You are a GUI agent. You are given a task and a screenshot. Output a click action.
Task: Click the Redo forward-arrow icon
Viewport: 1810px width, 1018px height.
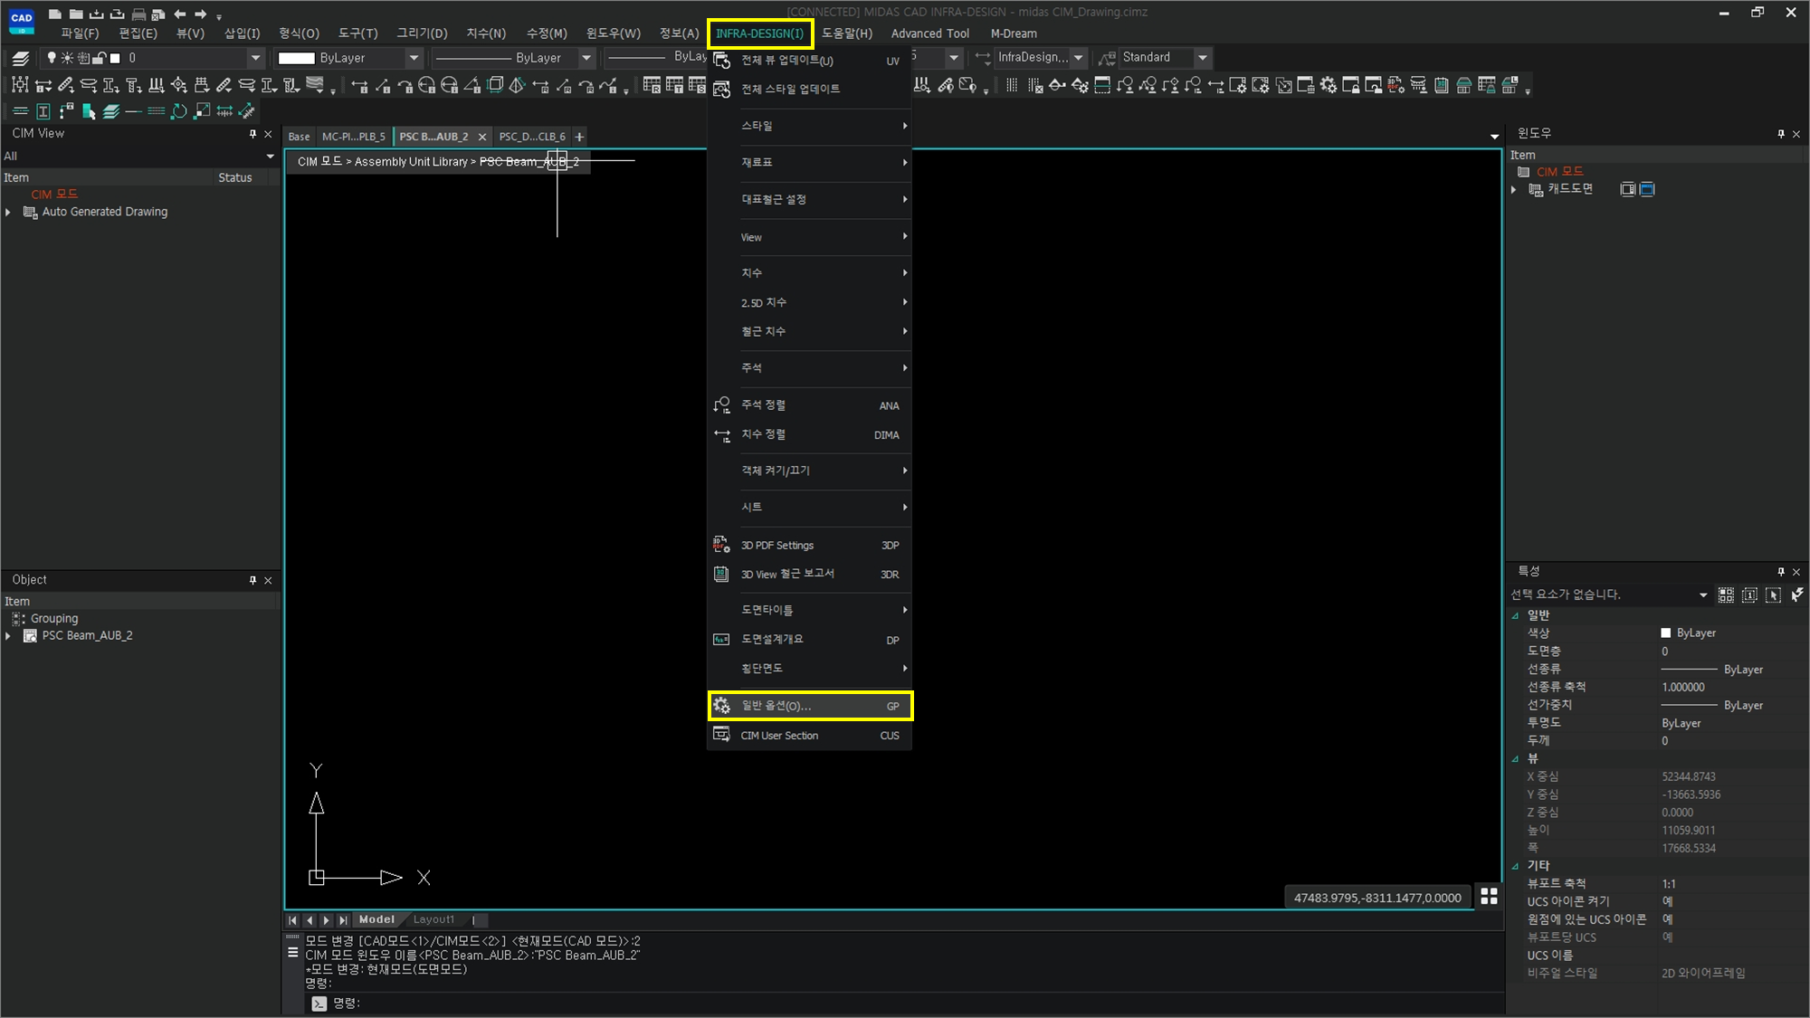(201, 14)
